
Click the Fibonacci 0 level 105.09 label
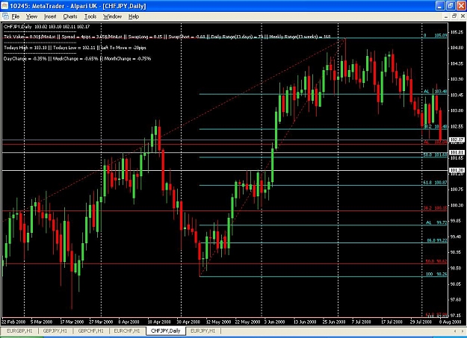(435, 35)
